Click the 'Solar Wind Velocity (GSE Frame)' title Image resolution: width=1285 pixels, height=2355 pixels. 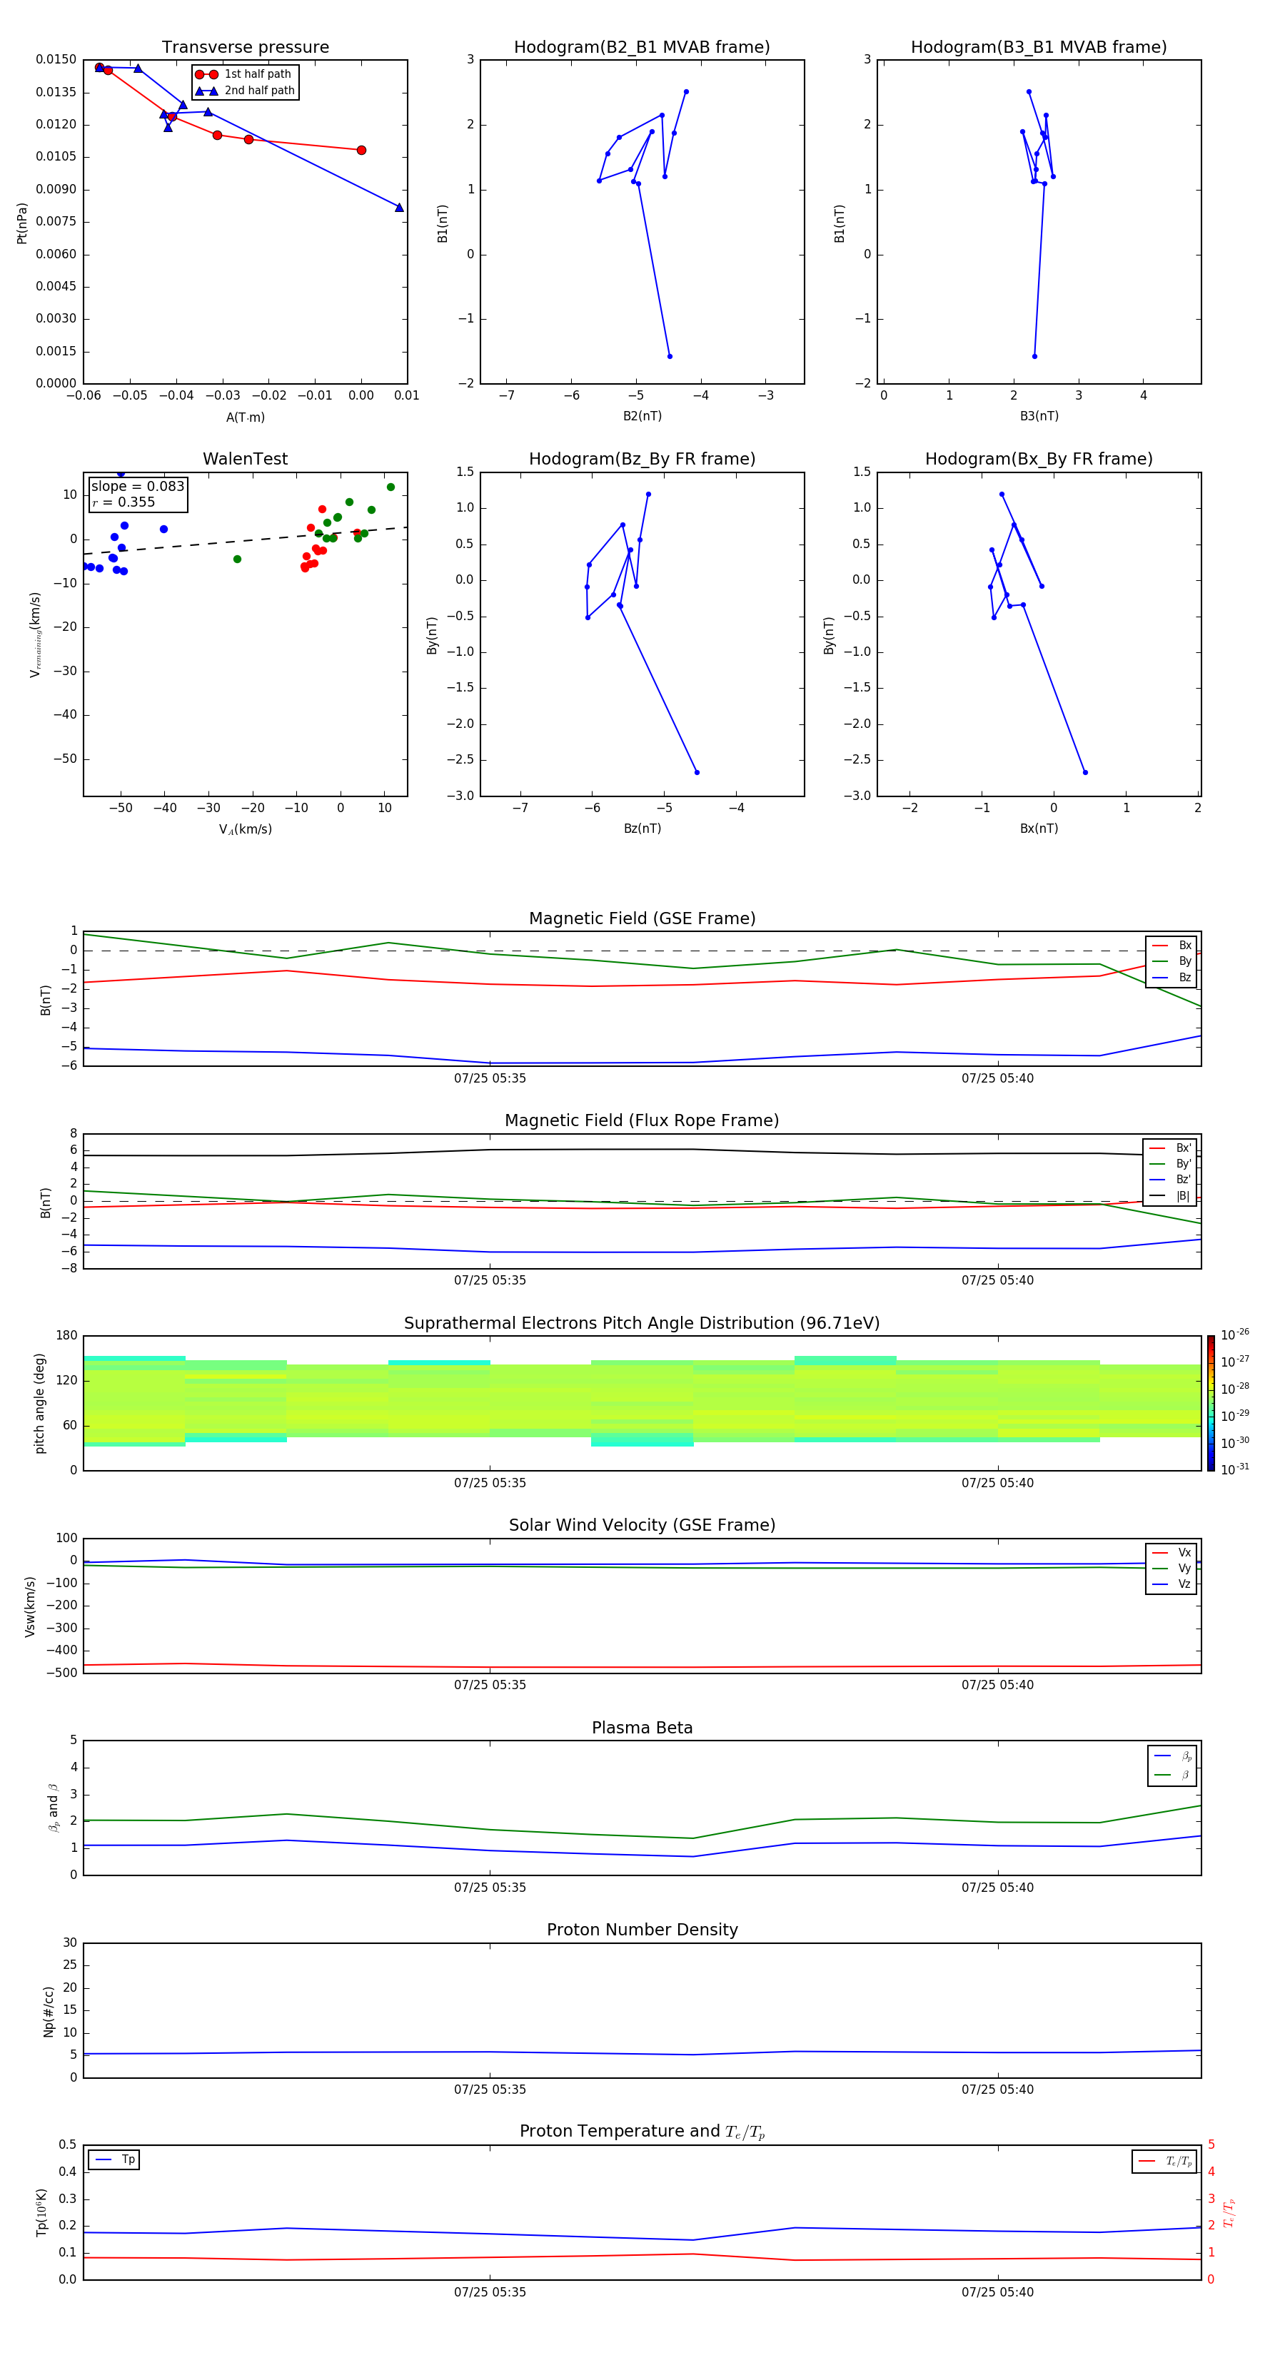[x=642, y=1526]
